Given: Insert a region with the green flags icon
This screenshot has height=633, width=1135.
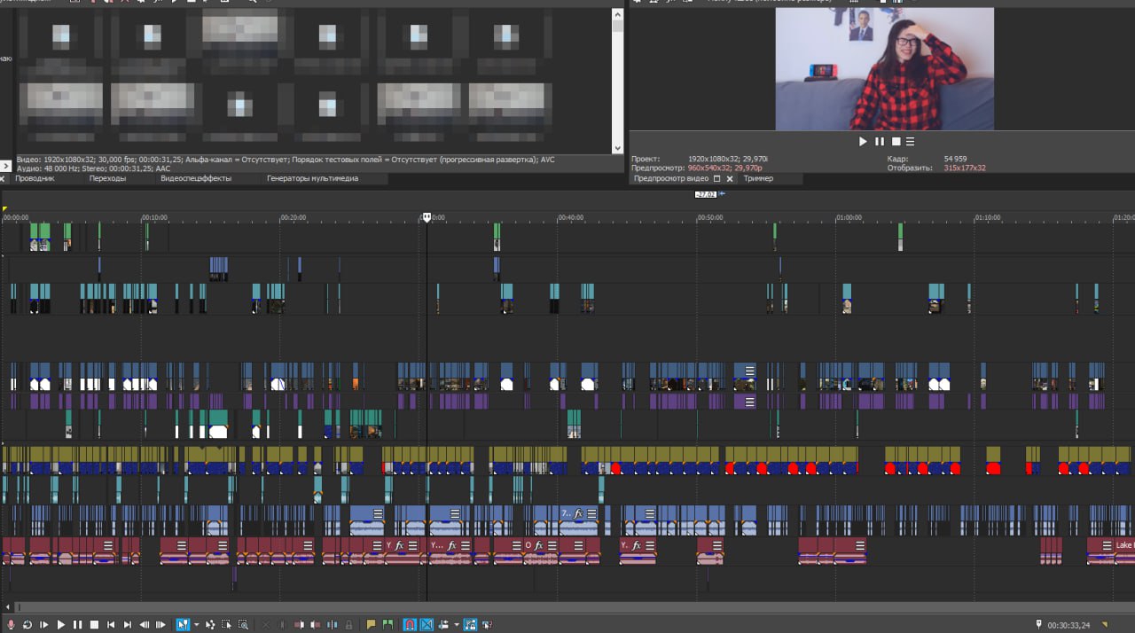Looking at the screenshot, I should pyautogui.click(x=388, y=624).
